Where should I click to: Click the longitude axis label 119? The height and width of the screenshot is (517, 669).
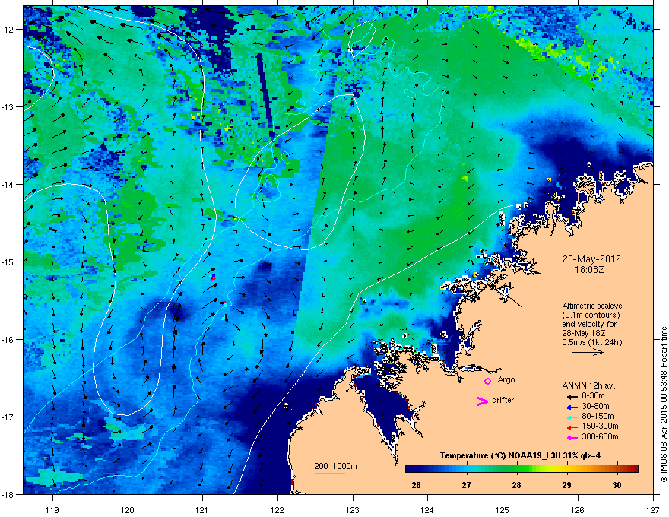click(52, 509)
